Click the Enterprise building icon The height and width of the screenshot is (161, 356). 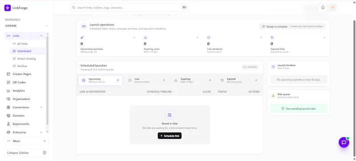pos(8,132)
